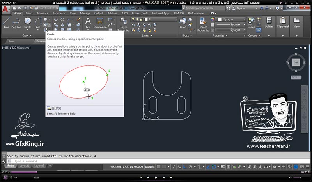Click the Clean Screen icon in status bar
This screenshot has height=182, width=312.
tap(302, 167)
